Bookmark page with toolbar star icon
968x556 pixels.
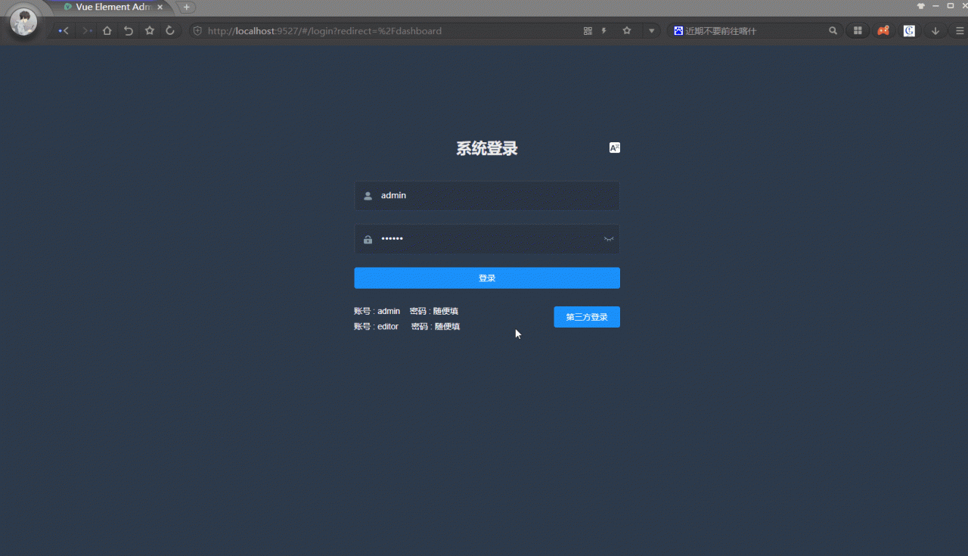click(x=150, y=31)
